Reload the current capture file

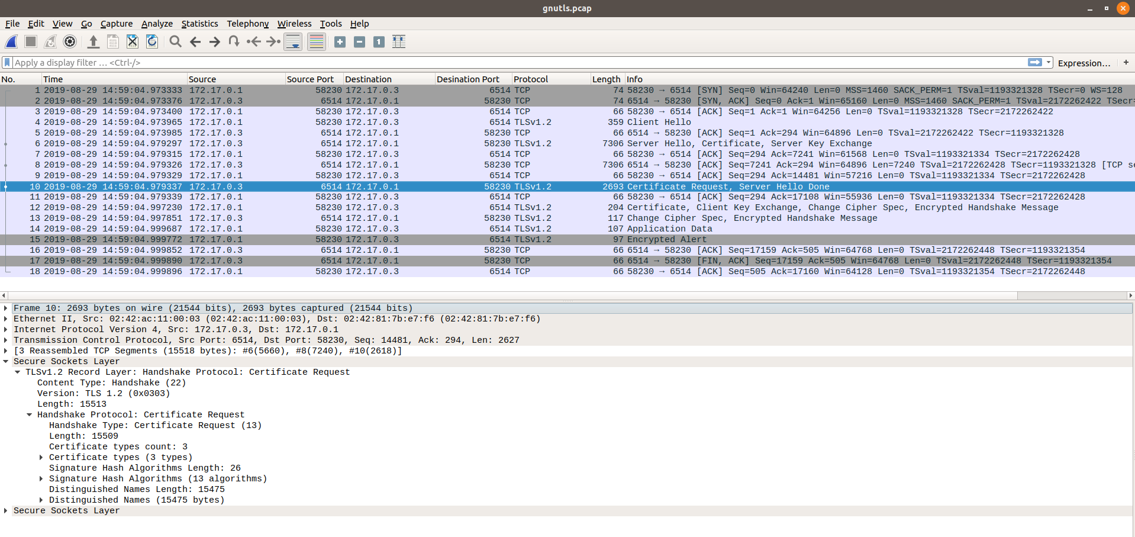(x=152, y=41)
